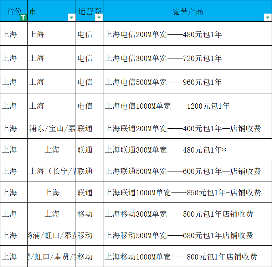Click 联通 in the 500M单宽 600元 row
Image resolution: width=272 pixels, height=267 pixels.
[x=85, y=171]
